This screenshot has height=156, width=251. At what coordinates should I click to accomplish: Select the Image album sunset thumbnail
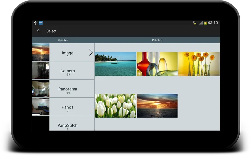[x=41, y=52]
